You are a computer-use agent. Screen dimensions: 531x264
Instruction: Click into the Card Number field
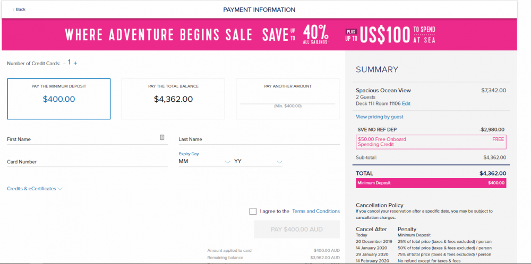tap(88, 162)
